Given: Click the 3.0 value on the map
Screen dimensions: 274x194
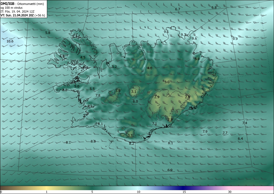Looking at the screenshot, I should [x=167, y=82].
